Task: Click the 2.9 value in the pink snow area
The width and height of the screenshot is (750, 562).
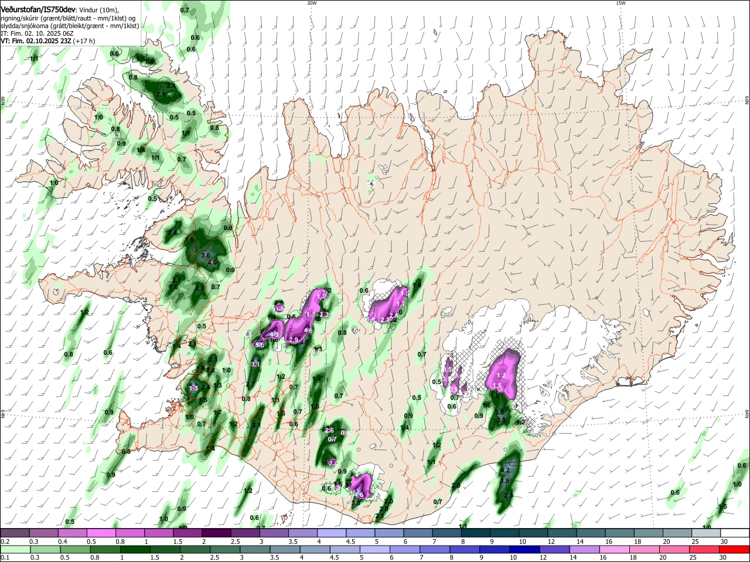Action: 294,340
